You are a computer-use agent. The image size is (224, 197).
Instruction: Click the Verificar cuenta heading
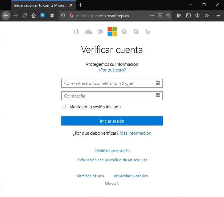coord(112,50)
